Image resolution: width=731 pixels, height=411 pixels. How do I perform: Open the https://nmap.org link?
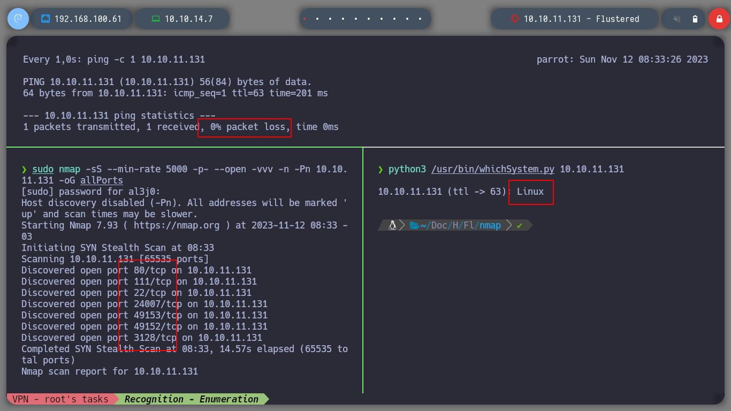point(177,225)
